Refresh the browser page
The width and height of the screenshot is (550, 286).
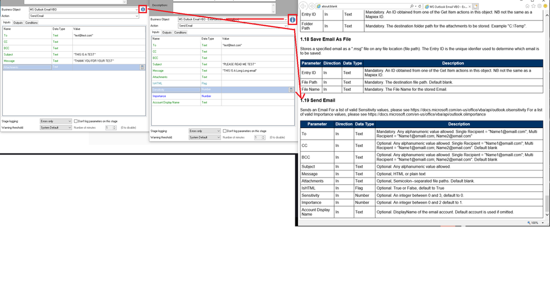[x=419, y=6]
